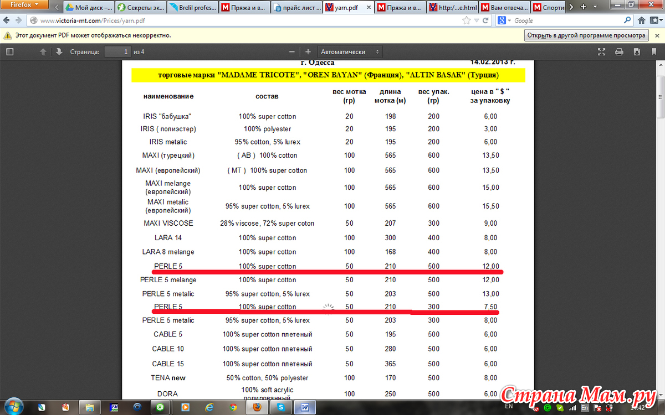The image size is (665, 415).
Task: Switch to the 'Мой диск' tab
Action: (x=89, y=8)
